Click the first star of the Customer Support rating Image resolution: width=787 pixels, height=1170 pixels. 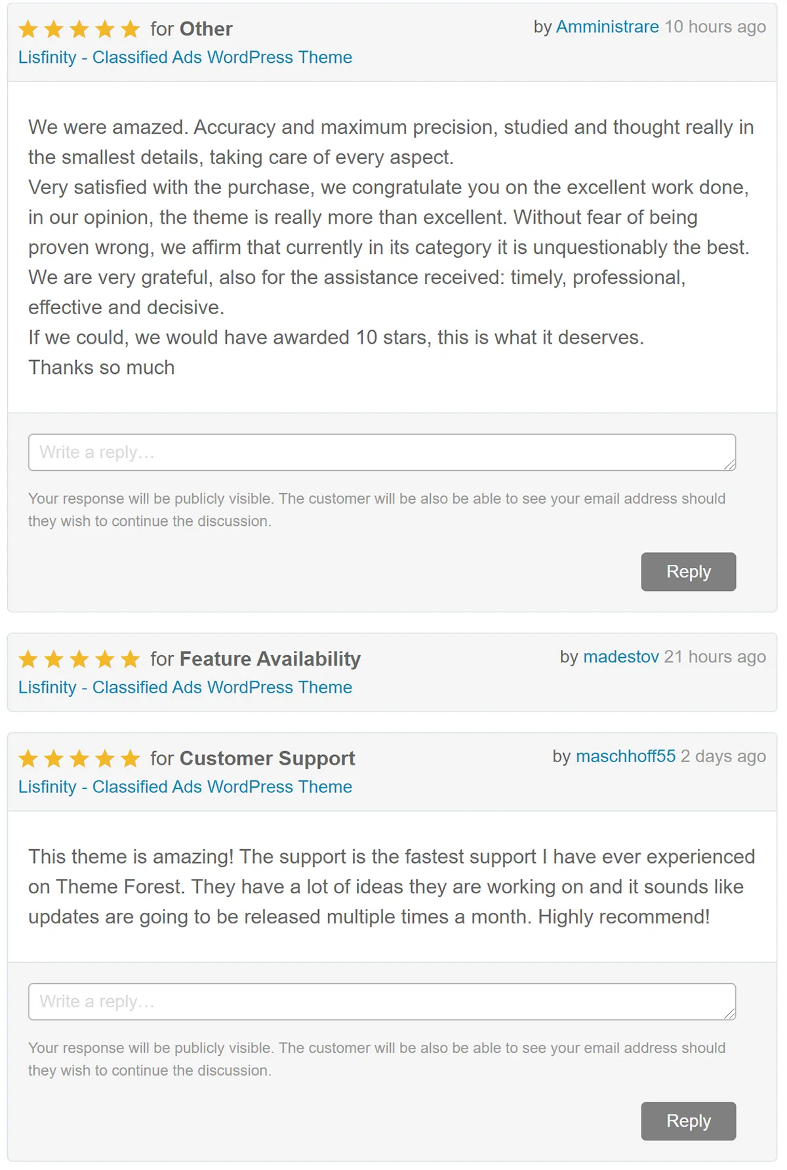29,759
